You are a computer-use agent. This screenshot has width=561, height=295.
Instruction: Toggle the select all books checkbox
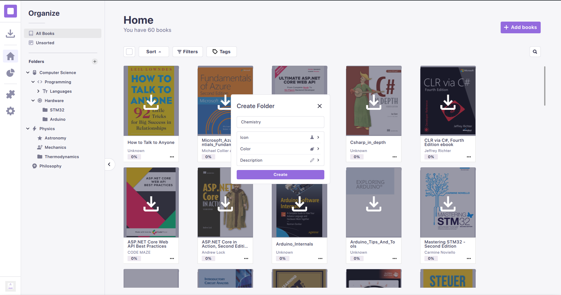click(x=129, y=52)
